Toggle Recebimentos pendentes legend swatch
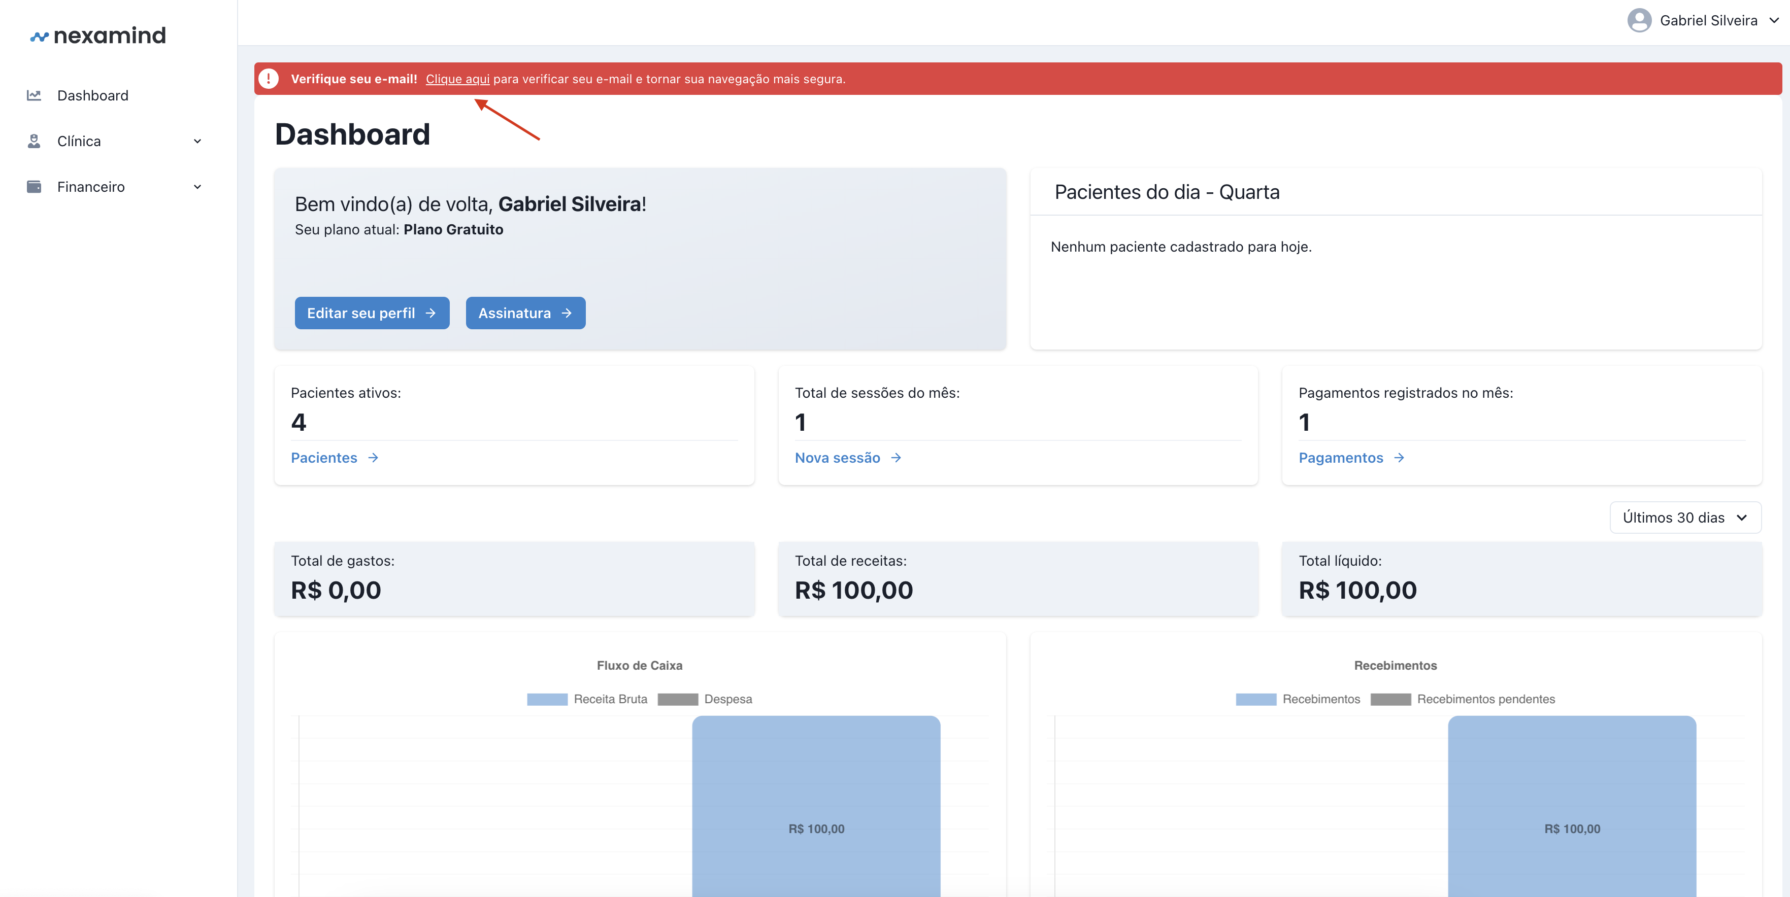1790x897 pixels. (x=1390, y=699)
